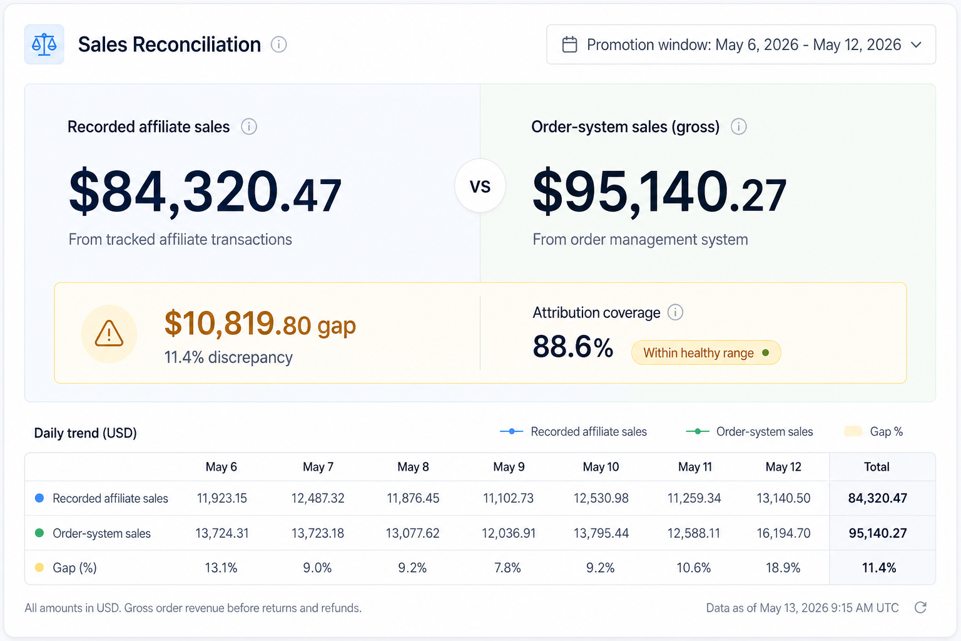Click green dot in Order-system sales row
Image resolution: width=961 pixels, height=641 pixels.
[x=39, y=533]
